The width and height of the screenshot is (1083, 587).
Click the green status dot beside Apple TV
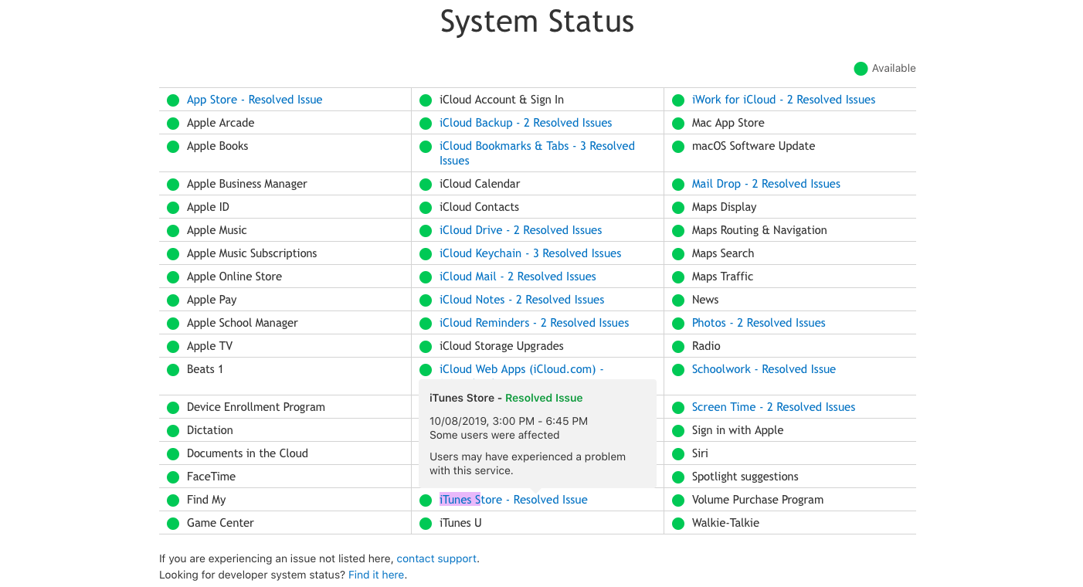173,347
